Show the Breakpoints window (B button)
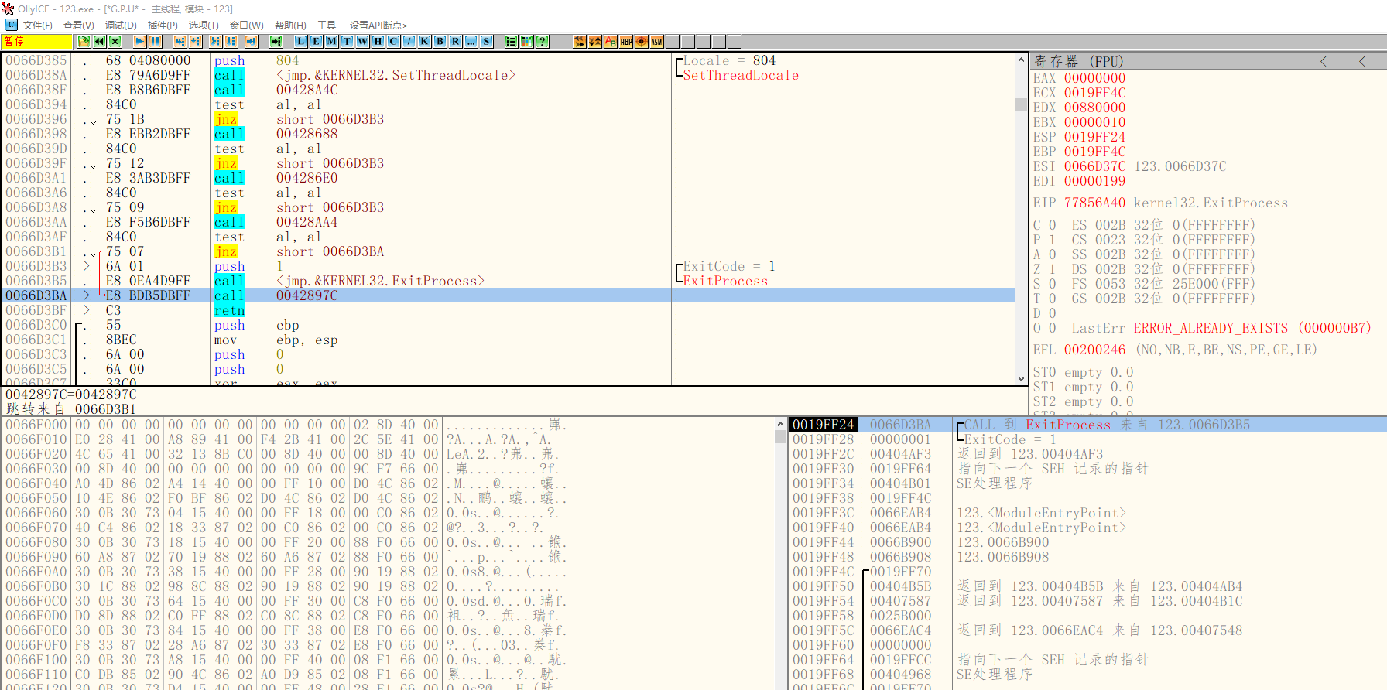This screenshot has width=1387, height=690. [x=440, y=42]
